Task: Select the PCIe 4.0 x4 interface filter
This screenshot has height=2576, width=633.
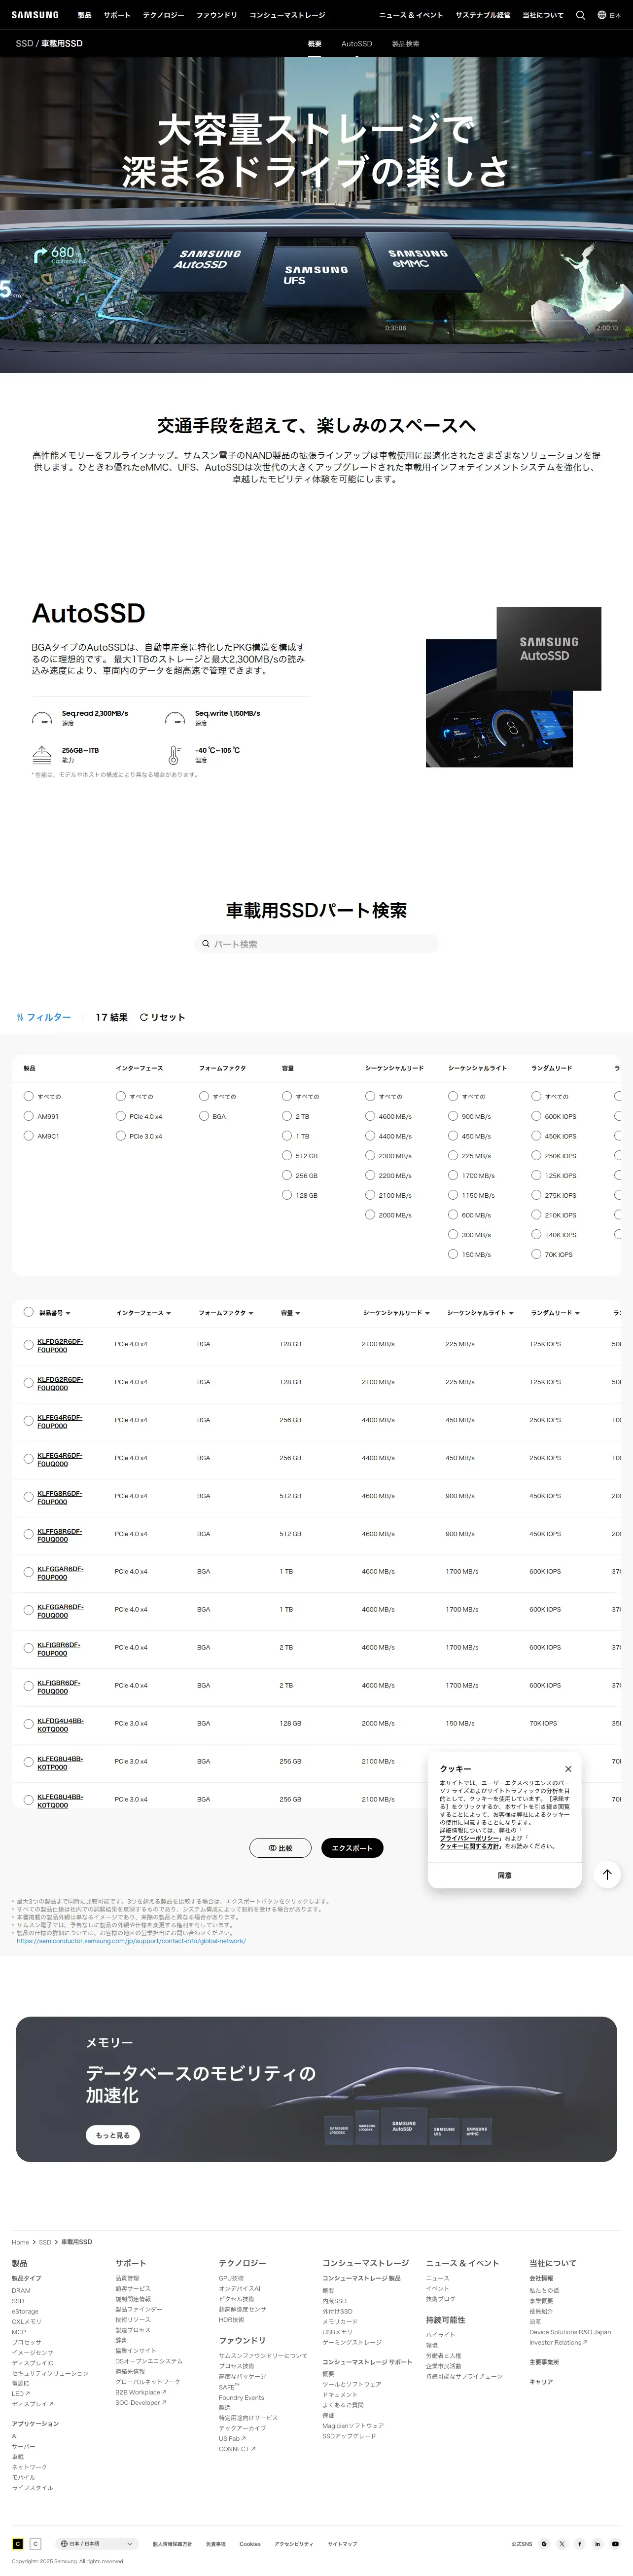Action: pos(120,1116)
